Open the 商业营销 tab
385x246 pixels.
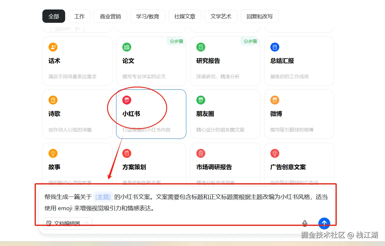(x=110, y=16)
